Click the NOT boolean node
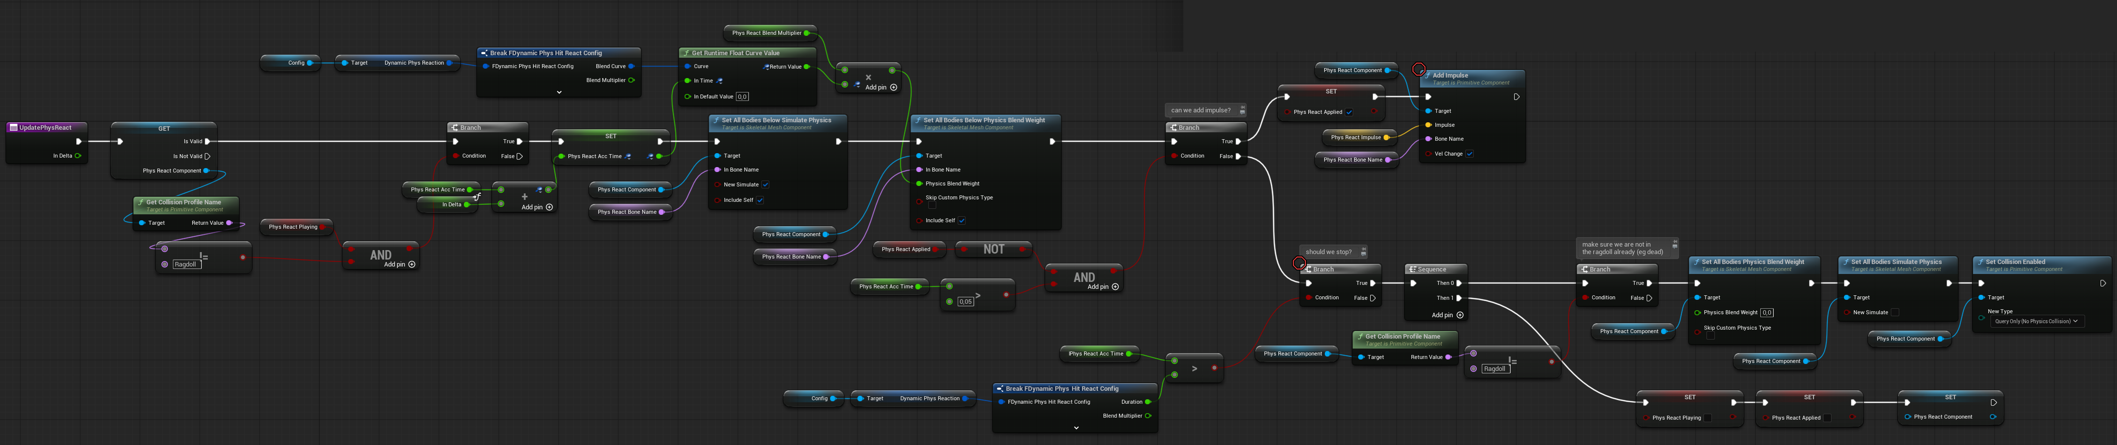The height and width of the screenshot is (445, 2117). [993, 249]
